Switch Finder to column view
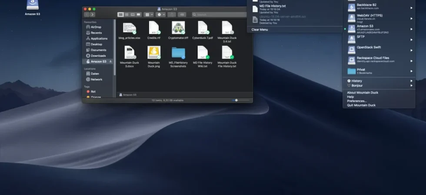Screen dimensions: 426x195 [133, 15]
